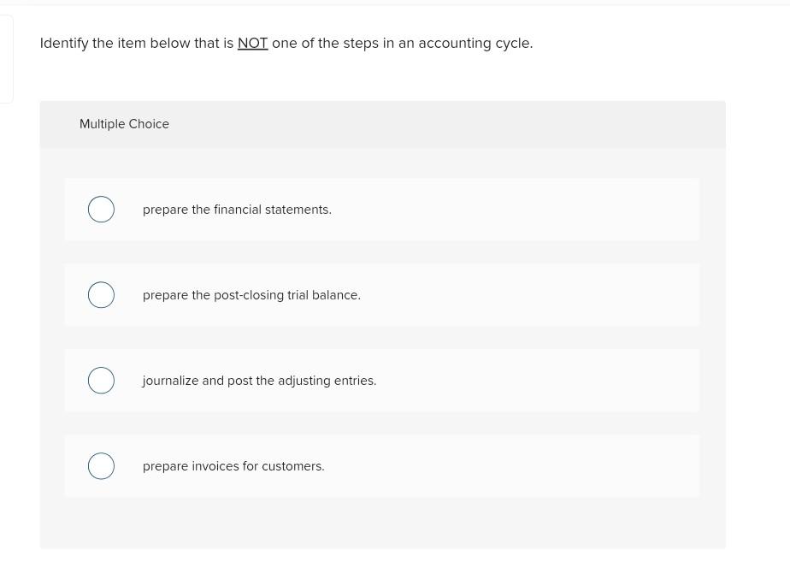Select the radio button for "prepare the financial statements"
The image size is (790, 574).
(101, 209)
